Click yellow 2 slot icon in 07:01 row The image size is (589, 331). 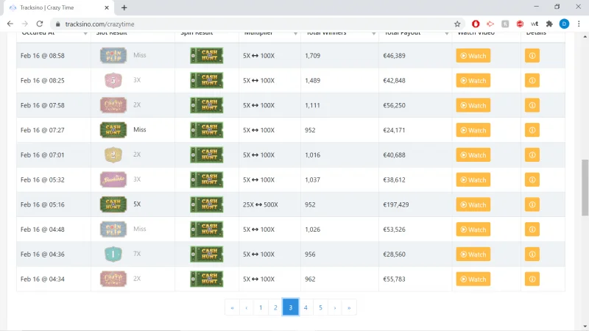coord(113,154)
